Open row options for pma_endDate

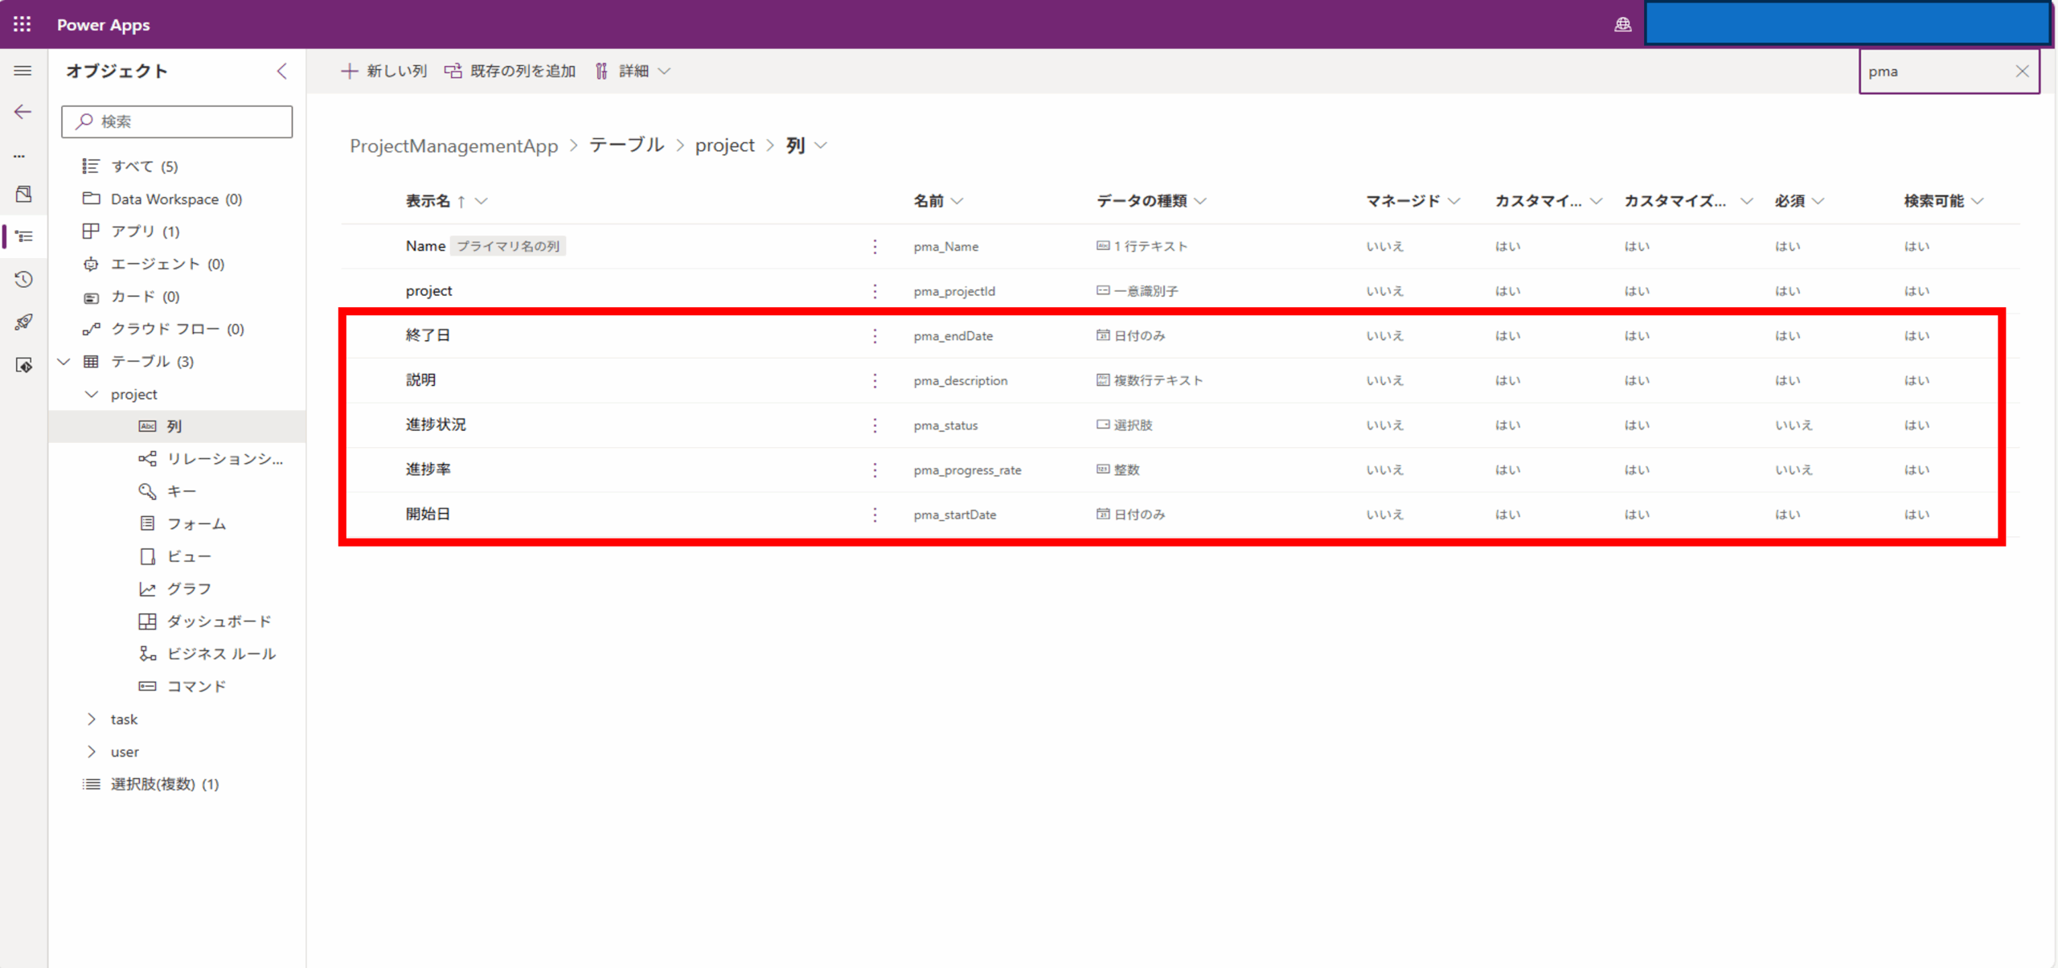click(875, 336)
